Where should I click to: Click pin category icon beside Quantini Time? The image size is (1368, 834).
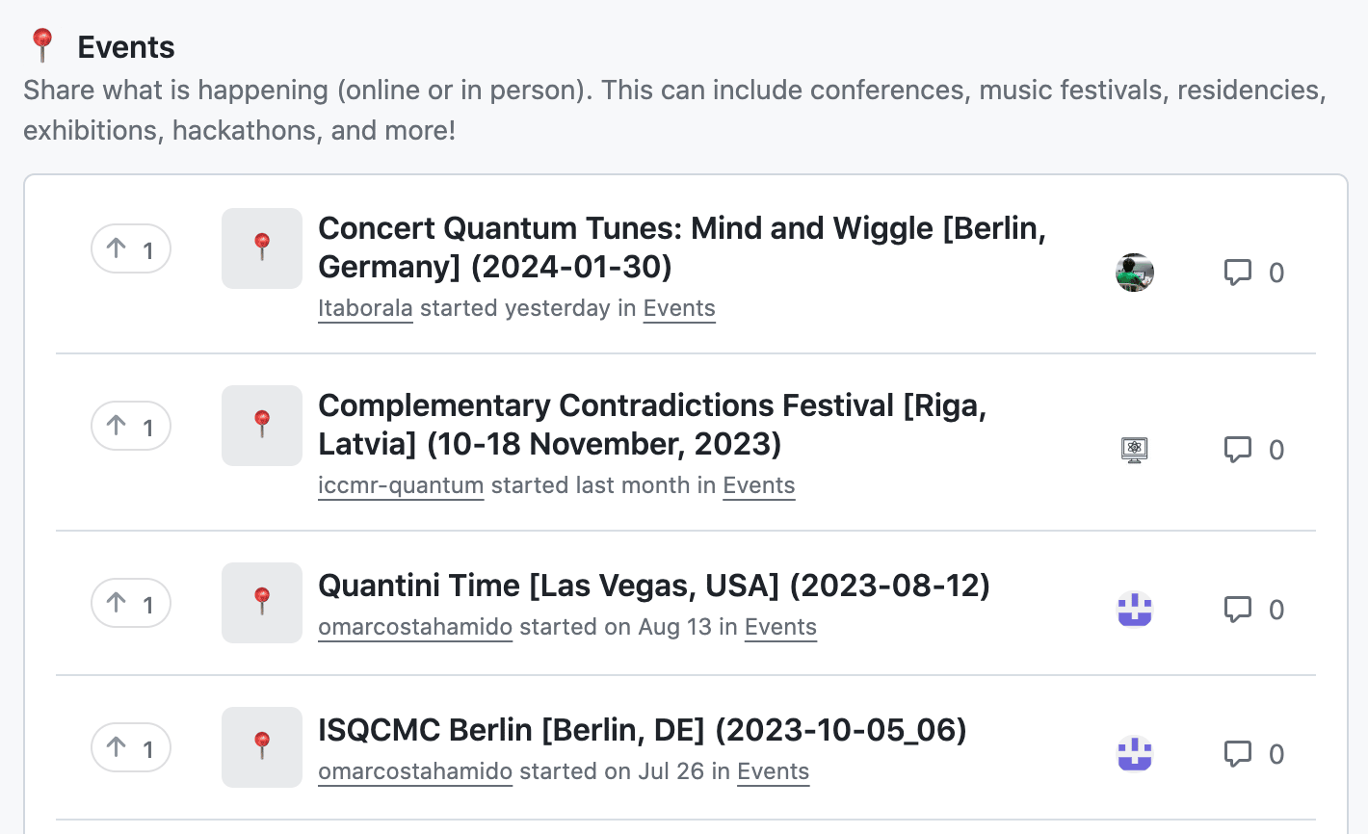tap(262, 603)
